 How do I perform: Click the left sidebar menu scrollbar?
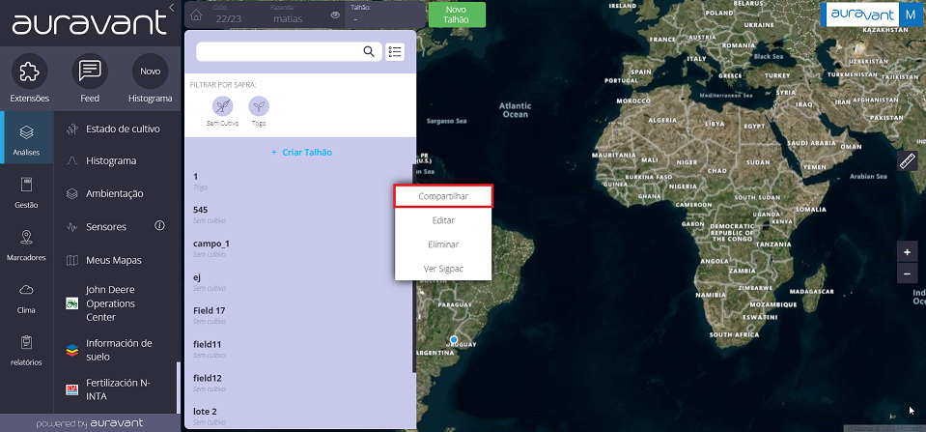[178, 388]
